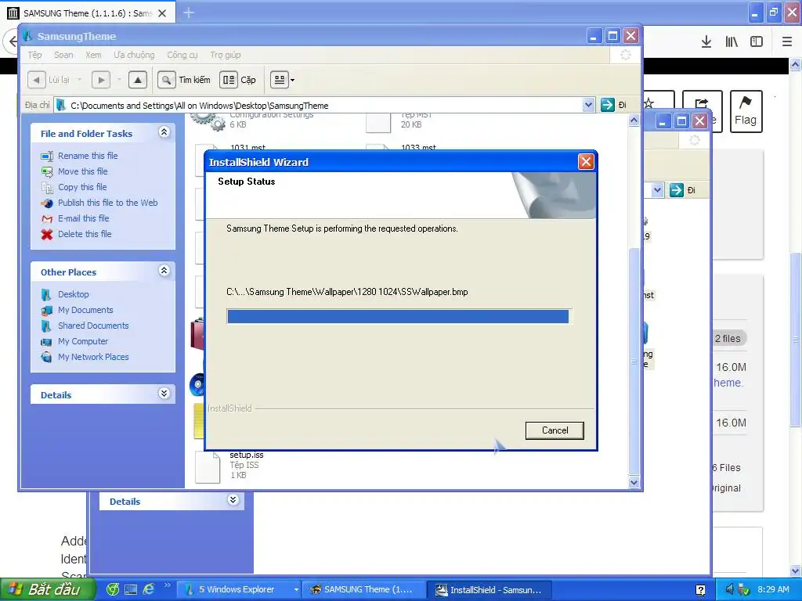The width and height of the screenshot is (802, 601).
Task: Open the Tệp menu
Action: pos(34,55)
